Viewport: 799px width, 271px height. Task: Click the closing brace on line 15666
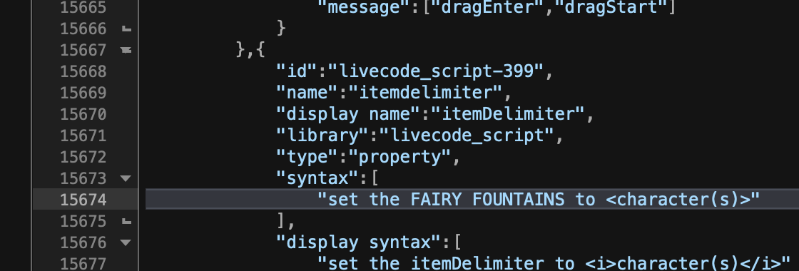281,29
